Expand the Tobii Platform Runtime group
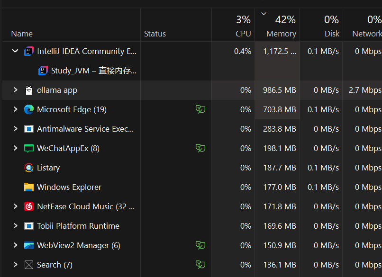The width and height of the screenshot is (382, 277). (x=15, y=226)
